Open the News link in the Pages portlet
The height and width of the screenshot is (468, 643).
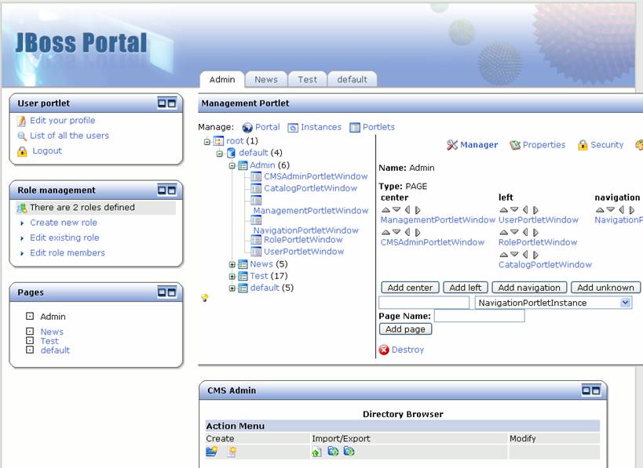click(x=52, y=332)
